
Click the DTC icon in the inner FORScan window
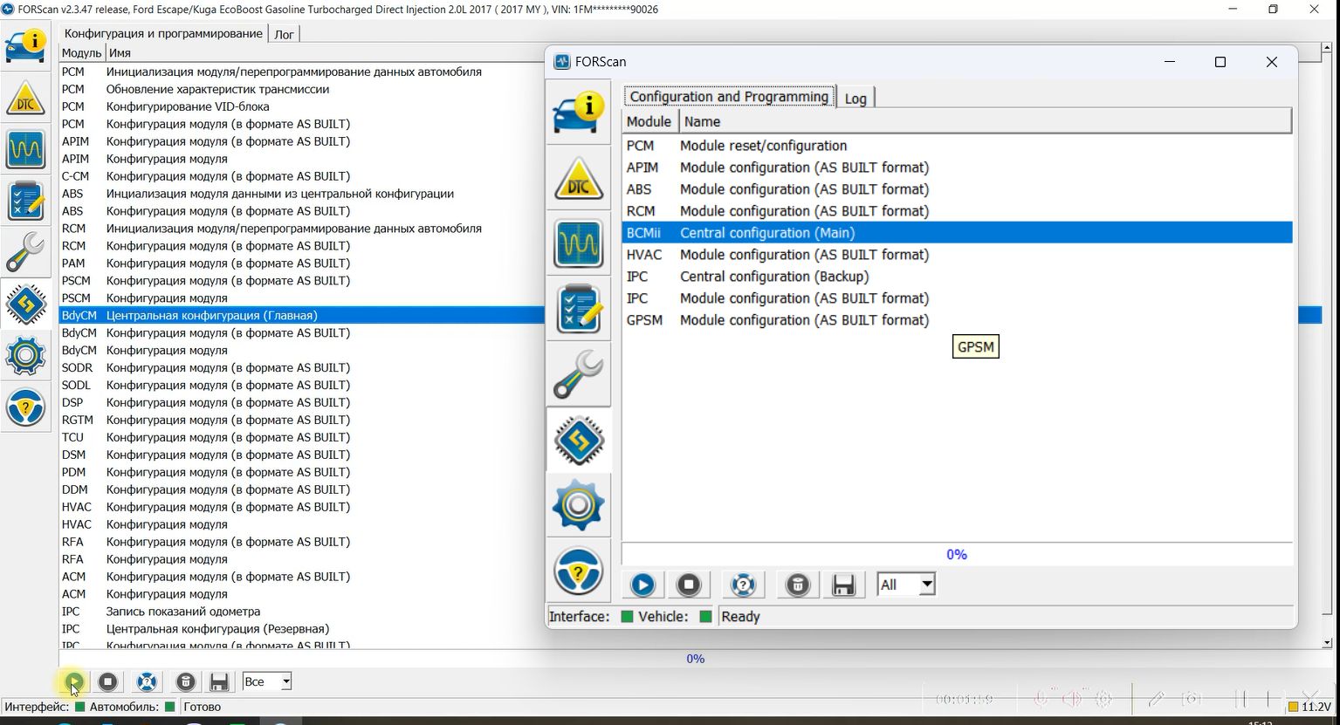(x=578, y=180)
